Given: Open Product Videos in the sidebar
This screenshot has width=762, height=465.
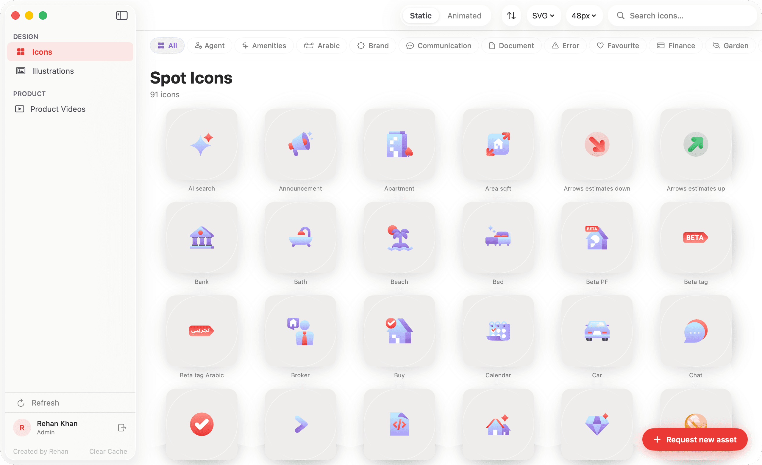Looking at the screenshot, I should click(x=70, y=109).
